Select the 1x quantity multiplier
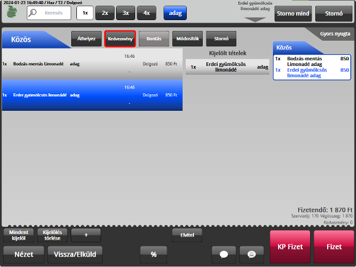This screenshot has height=267, width=356. click(x=85, y=13)
